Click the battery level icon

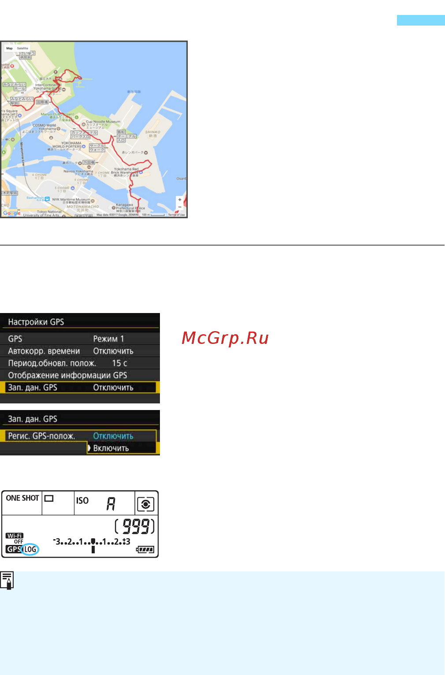point(145,549)
